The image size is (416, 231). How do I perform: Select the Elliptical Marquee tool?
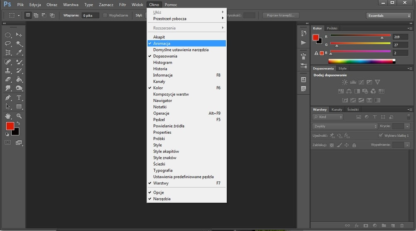point(8,35)
